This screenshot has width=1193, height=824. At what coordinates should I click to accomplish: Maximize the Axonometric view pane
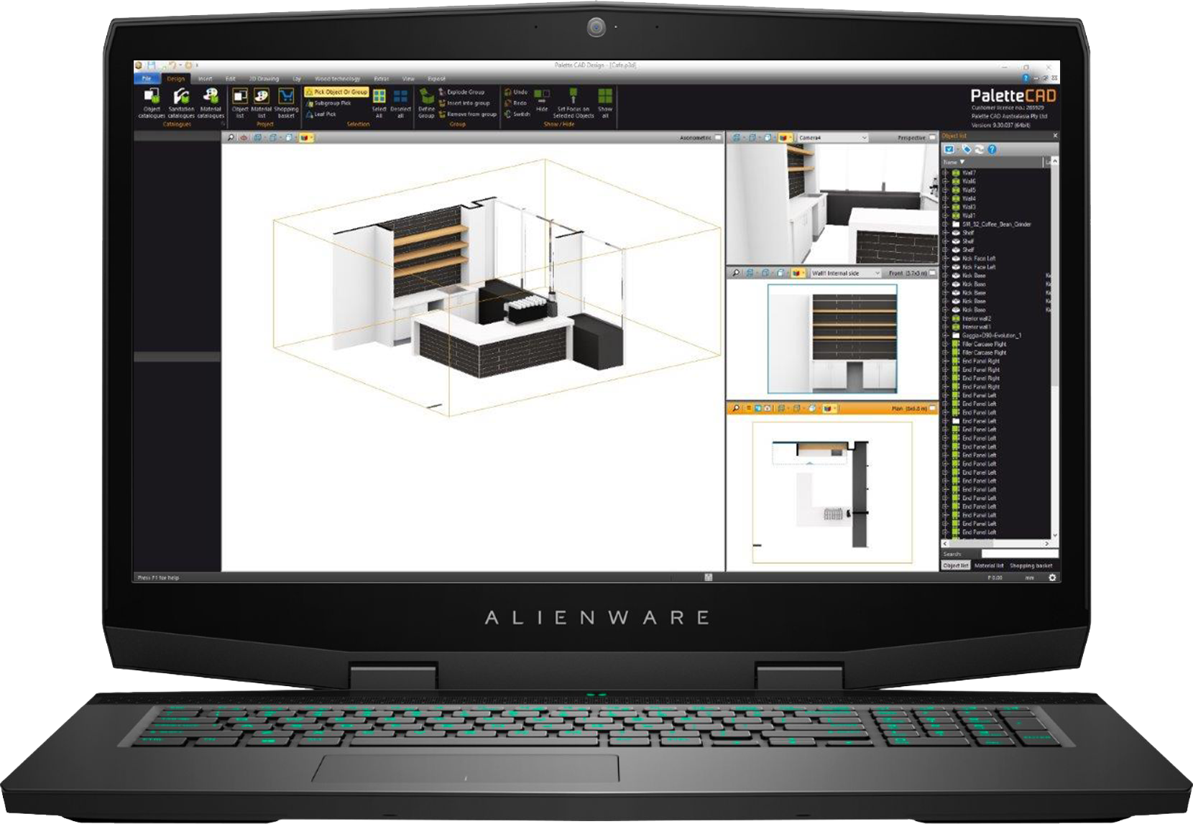click(x=718, y=137)
